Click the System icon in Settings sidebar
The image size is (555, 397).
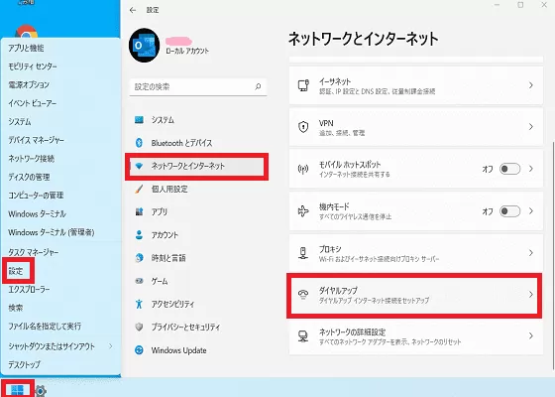139,120
